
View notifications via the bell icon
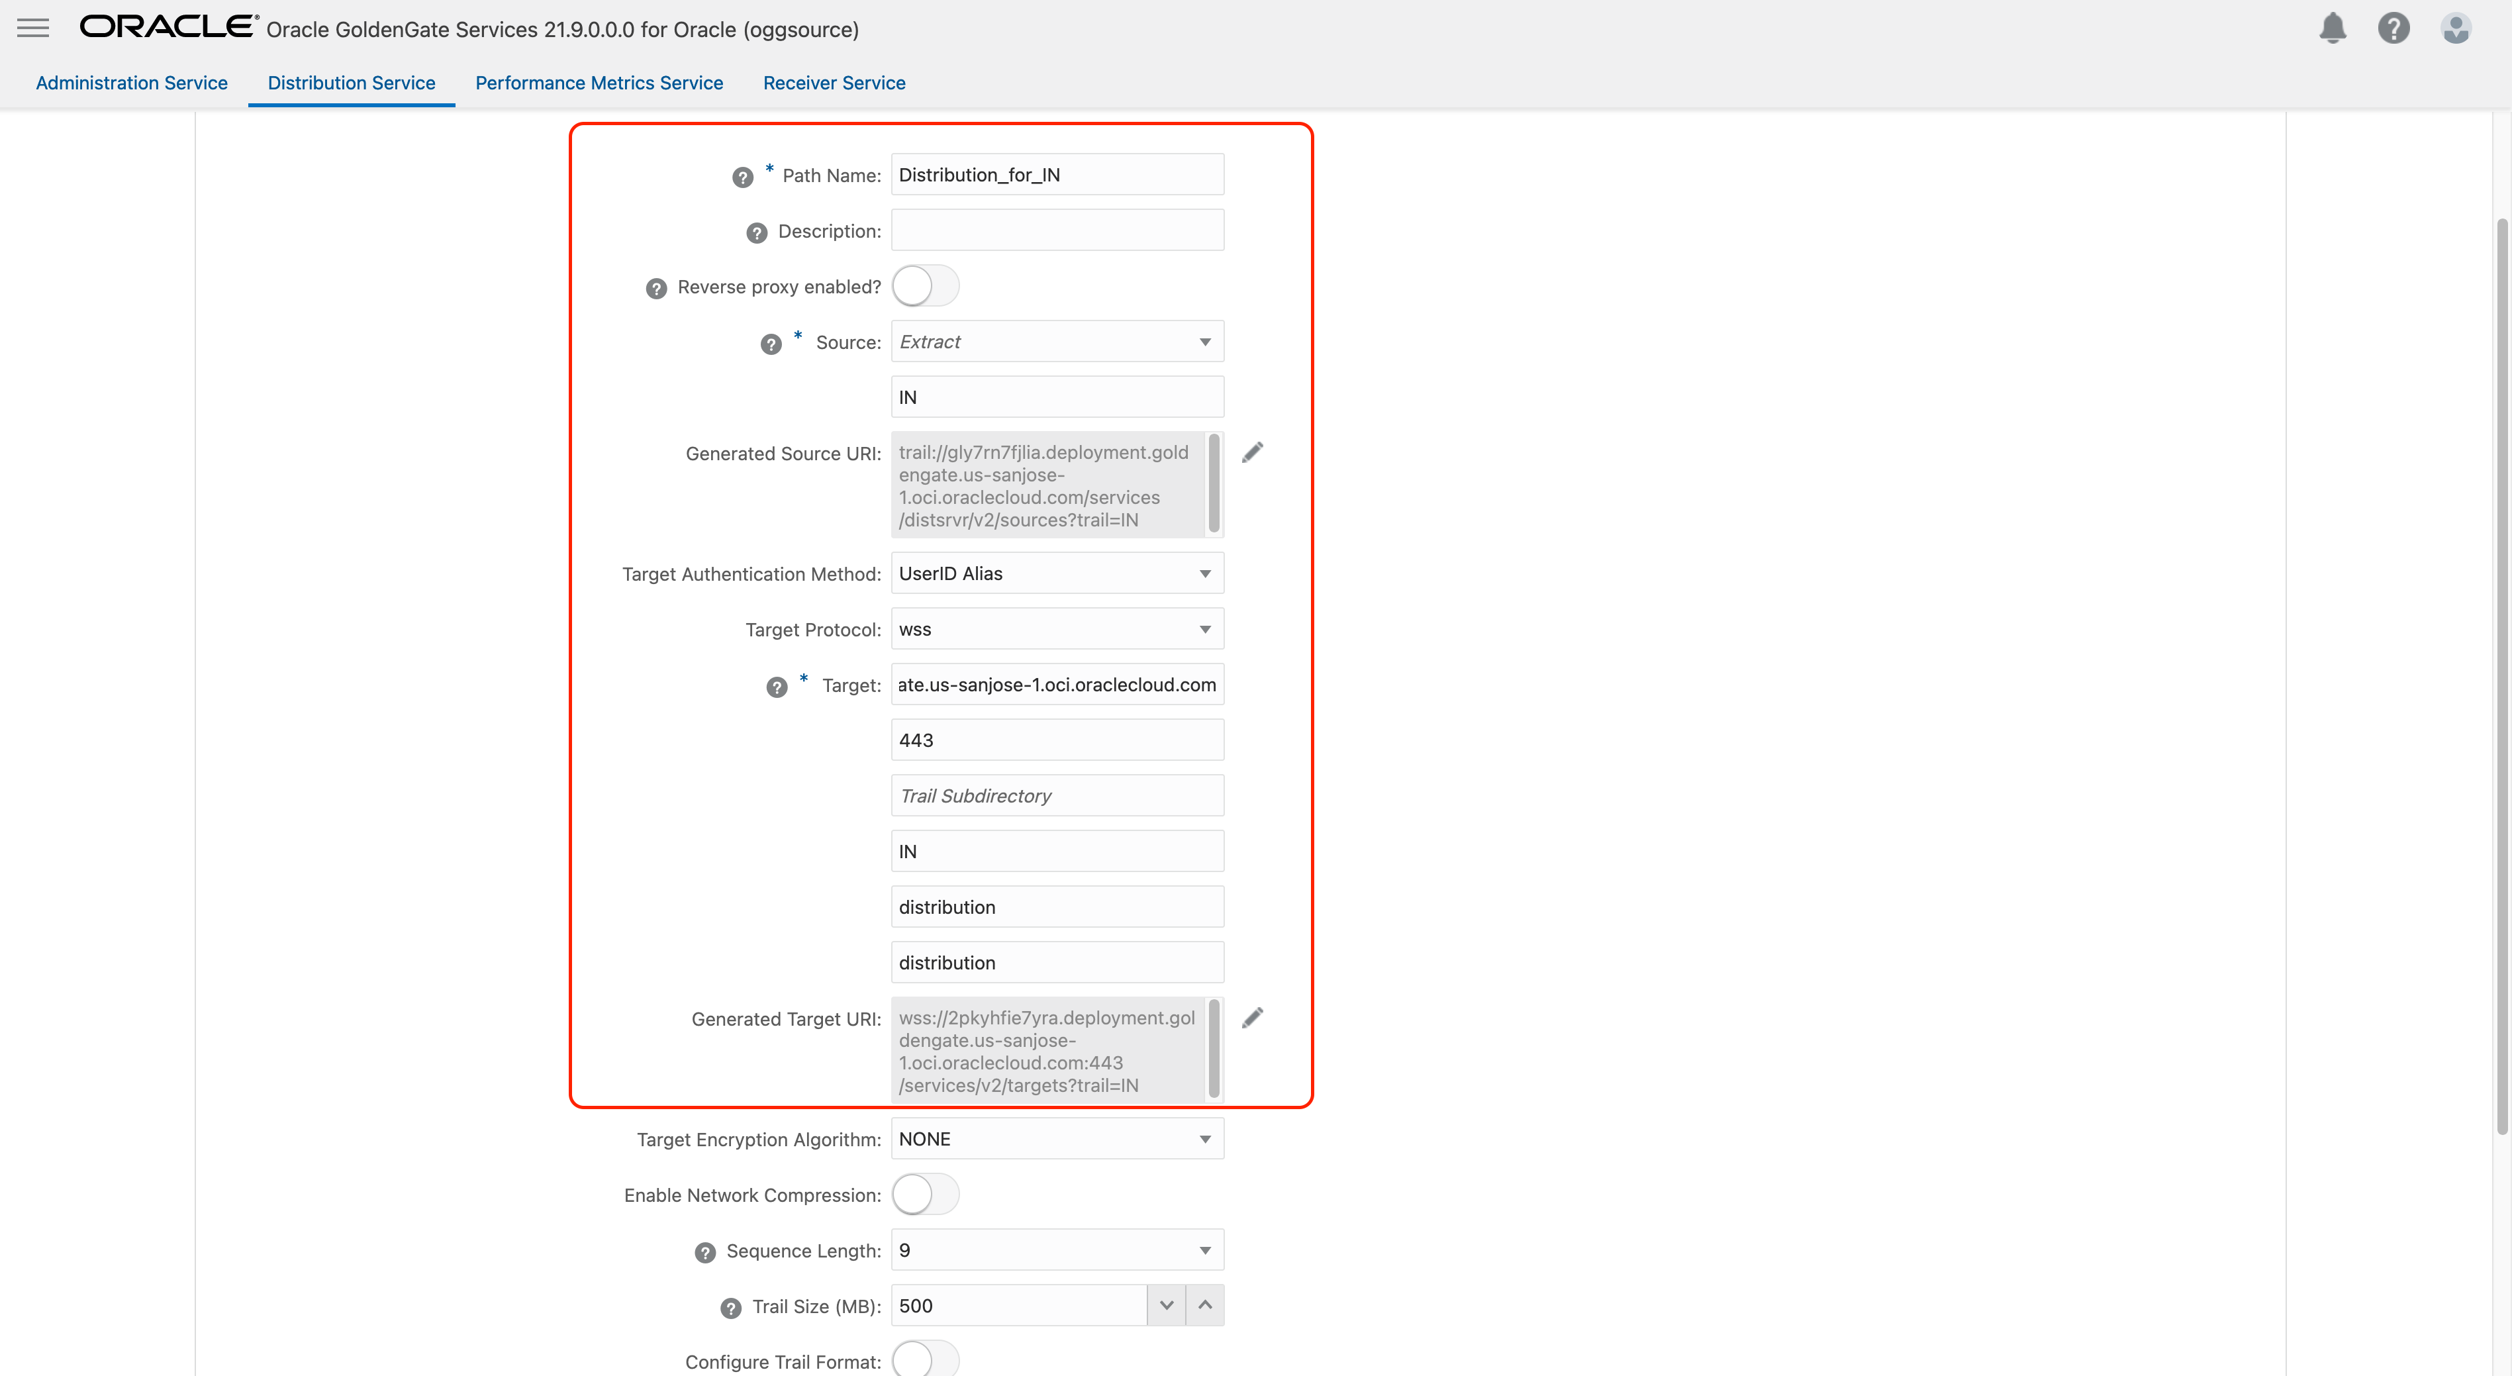click(2333, 27)
